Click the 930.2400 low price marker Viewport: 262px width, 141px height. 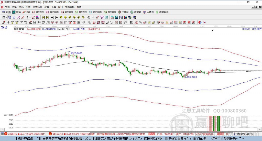[x=192, y=77]
